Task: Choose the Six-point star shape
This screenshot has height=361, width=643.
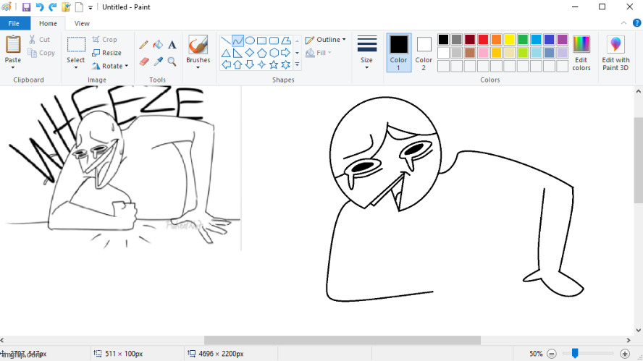Action: 286,64
